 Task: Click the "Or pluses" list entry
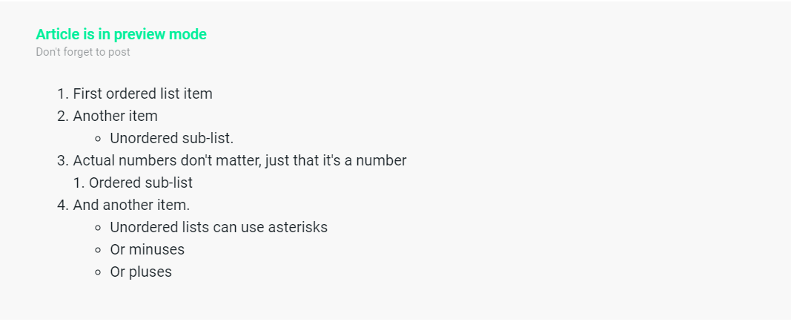[x=141, y=272]
